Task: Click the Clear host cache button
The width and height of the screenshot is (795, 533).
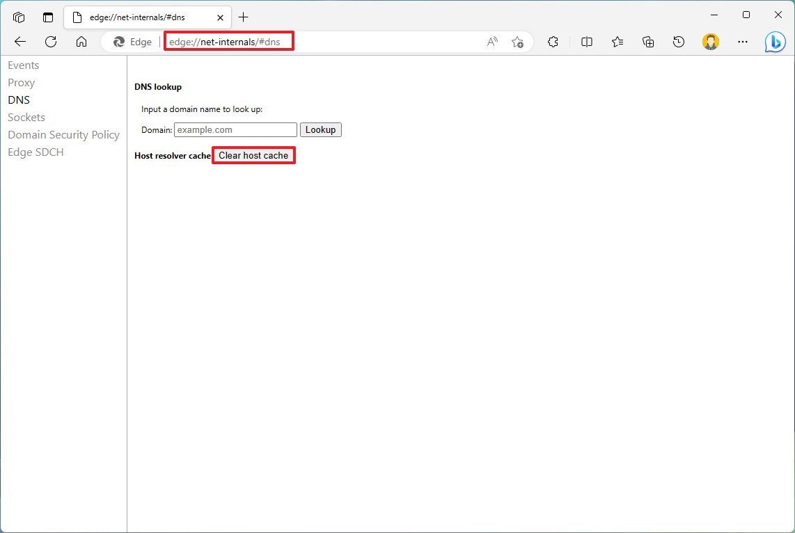Action: (253, 155)
